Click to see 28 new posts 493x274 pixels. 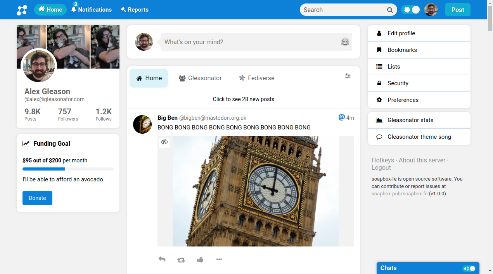243,99
